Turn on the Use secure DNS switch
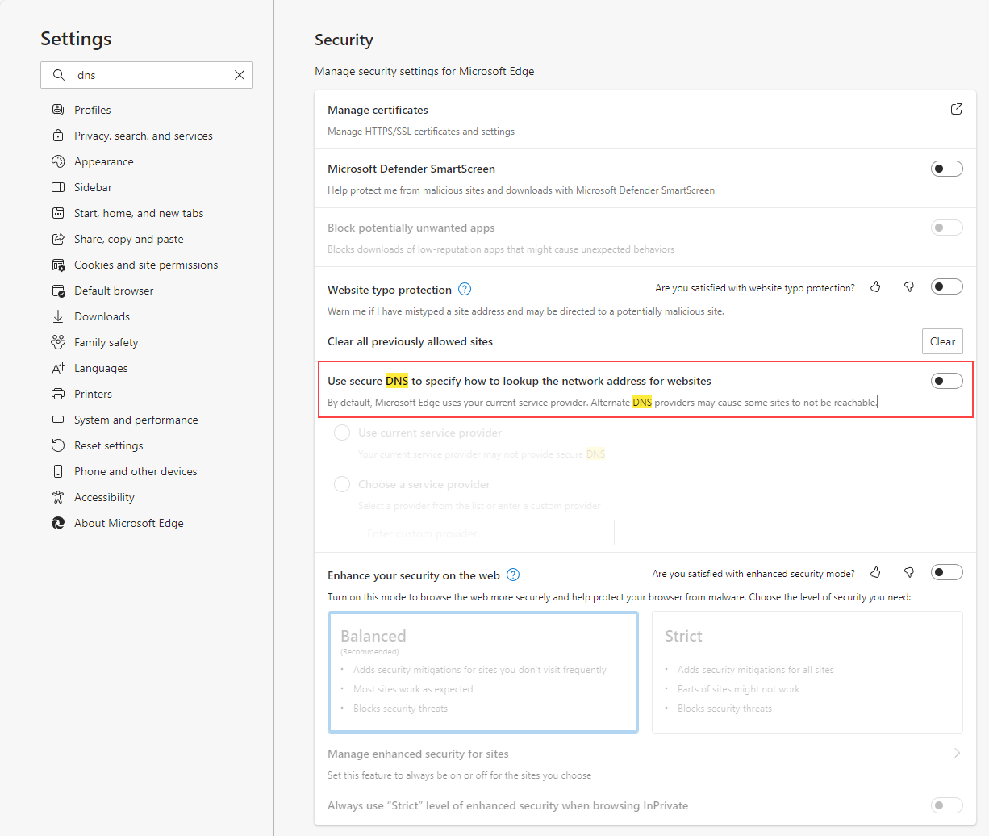989x836 pixels. (x=947, y=381)
